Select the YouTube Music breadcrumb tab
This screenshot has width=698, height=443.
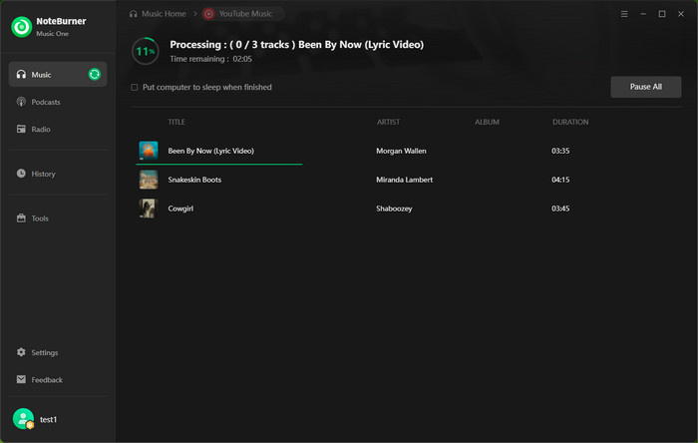click(x=243, y=14)
